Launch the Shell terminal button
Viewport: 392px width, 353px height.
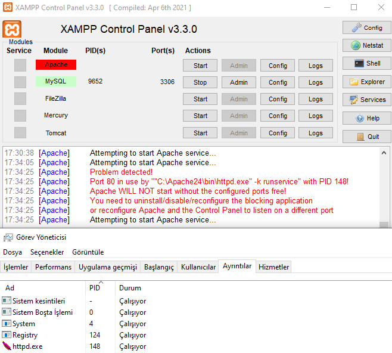pos(367,63)
